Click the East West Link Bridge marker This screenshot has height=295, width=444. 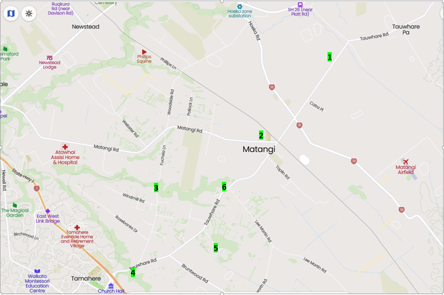click(48, 211)
